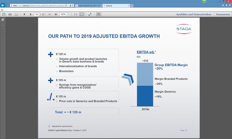Close the stada.de tab
The width and height of the screenshot is (232, 139).
click(x=129, y=6)
